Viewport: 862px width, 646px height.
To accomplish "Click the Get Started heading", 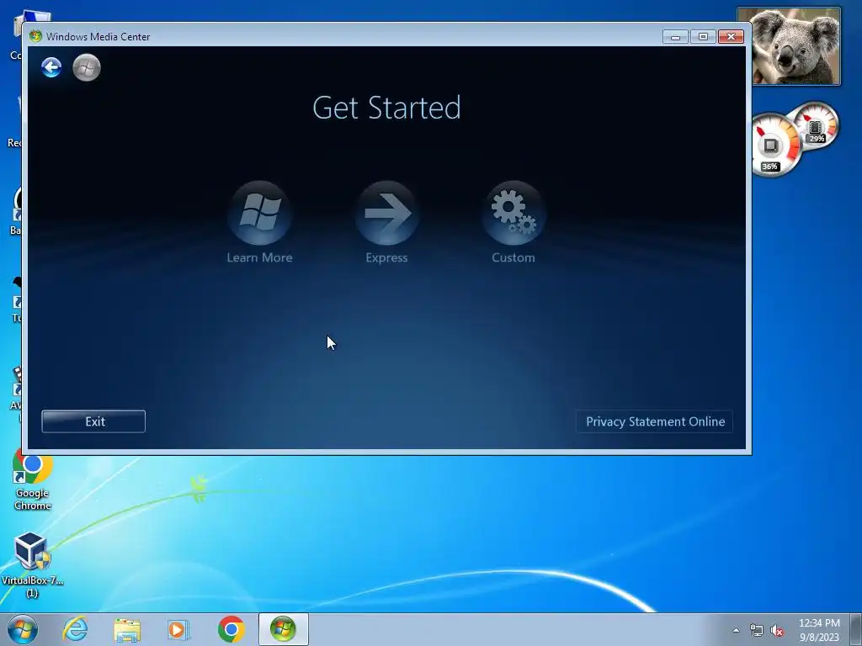I will tap(386, 108).
